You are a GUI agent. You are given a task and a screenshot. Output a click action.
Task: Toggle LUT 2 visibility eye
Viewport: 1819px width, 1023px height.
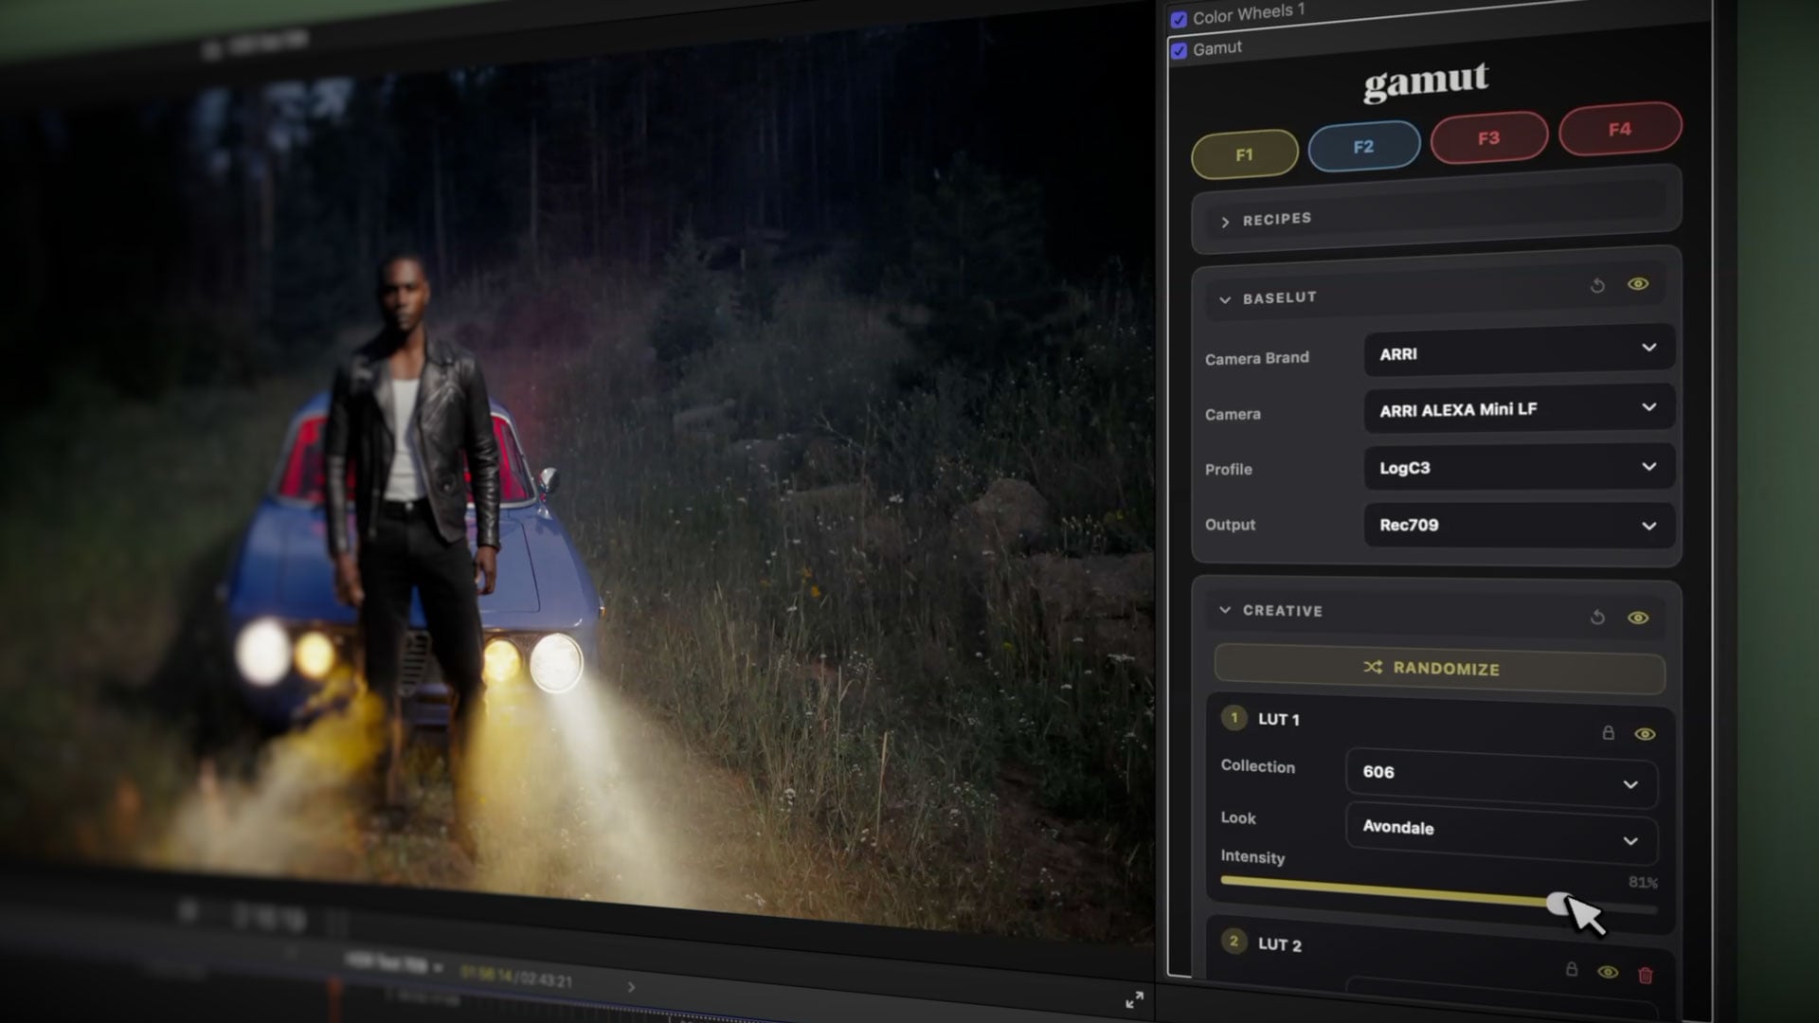[x=1608, y=972]
